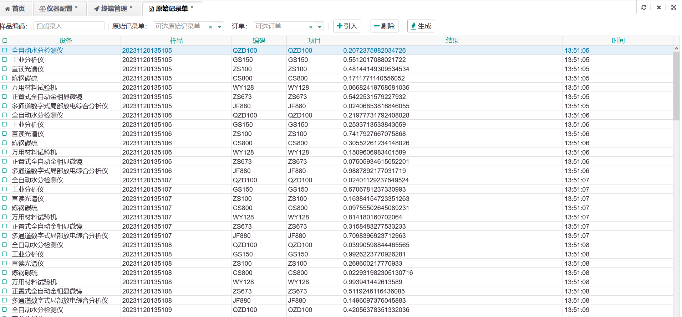682x317 pixels.
Task: Click the 剔除 remove button
Action: (x=385, y=26)
